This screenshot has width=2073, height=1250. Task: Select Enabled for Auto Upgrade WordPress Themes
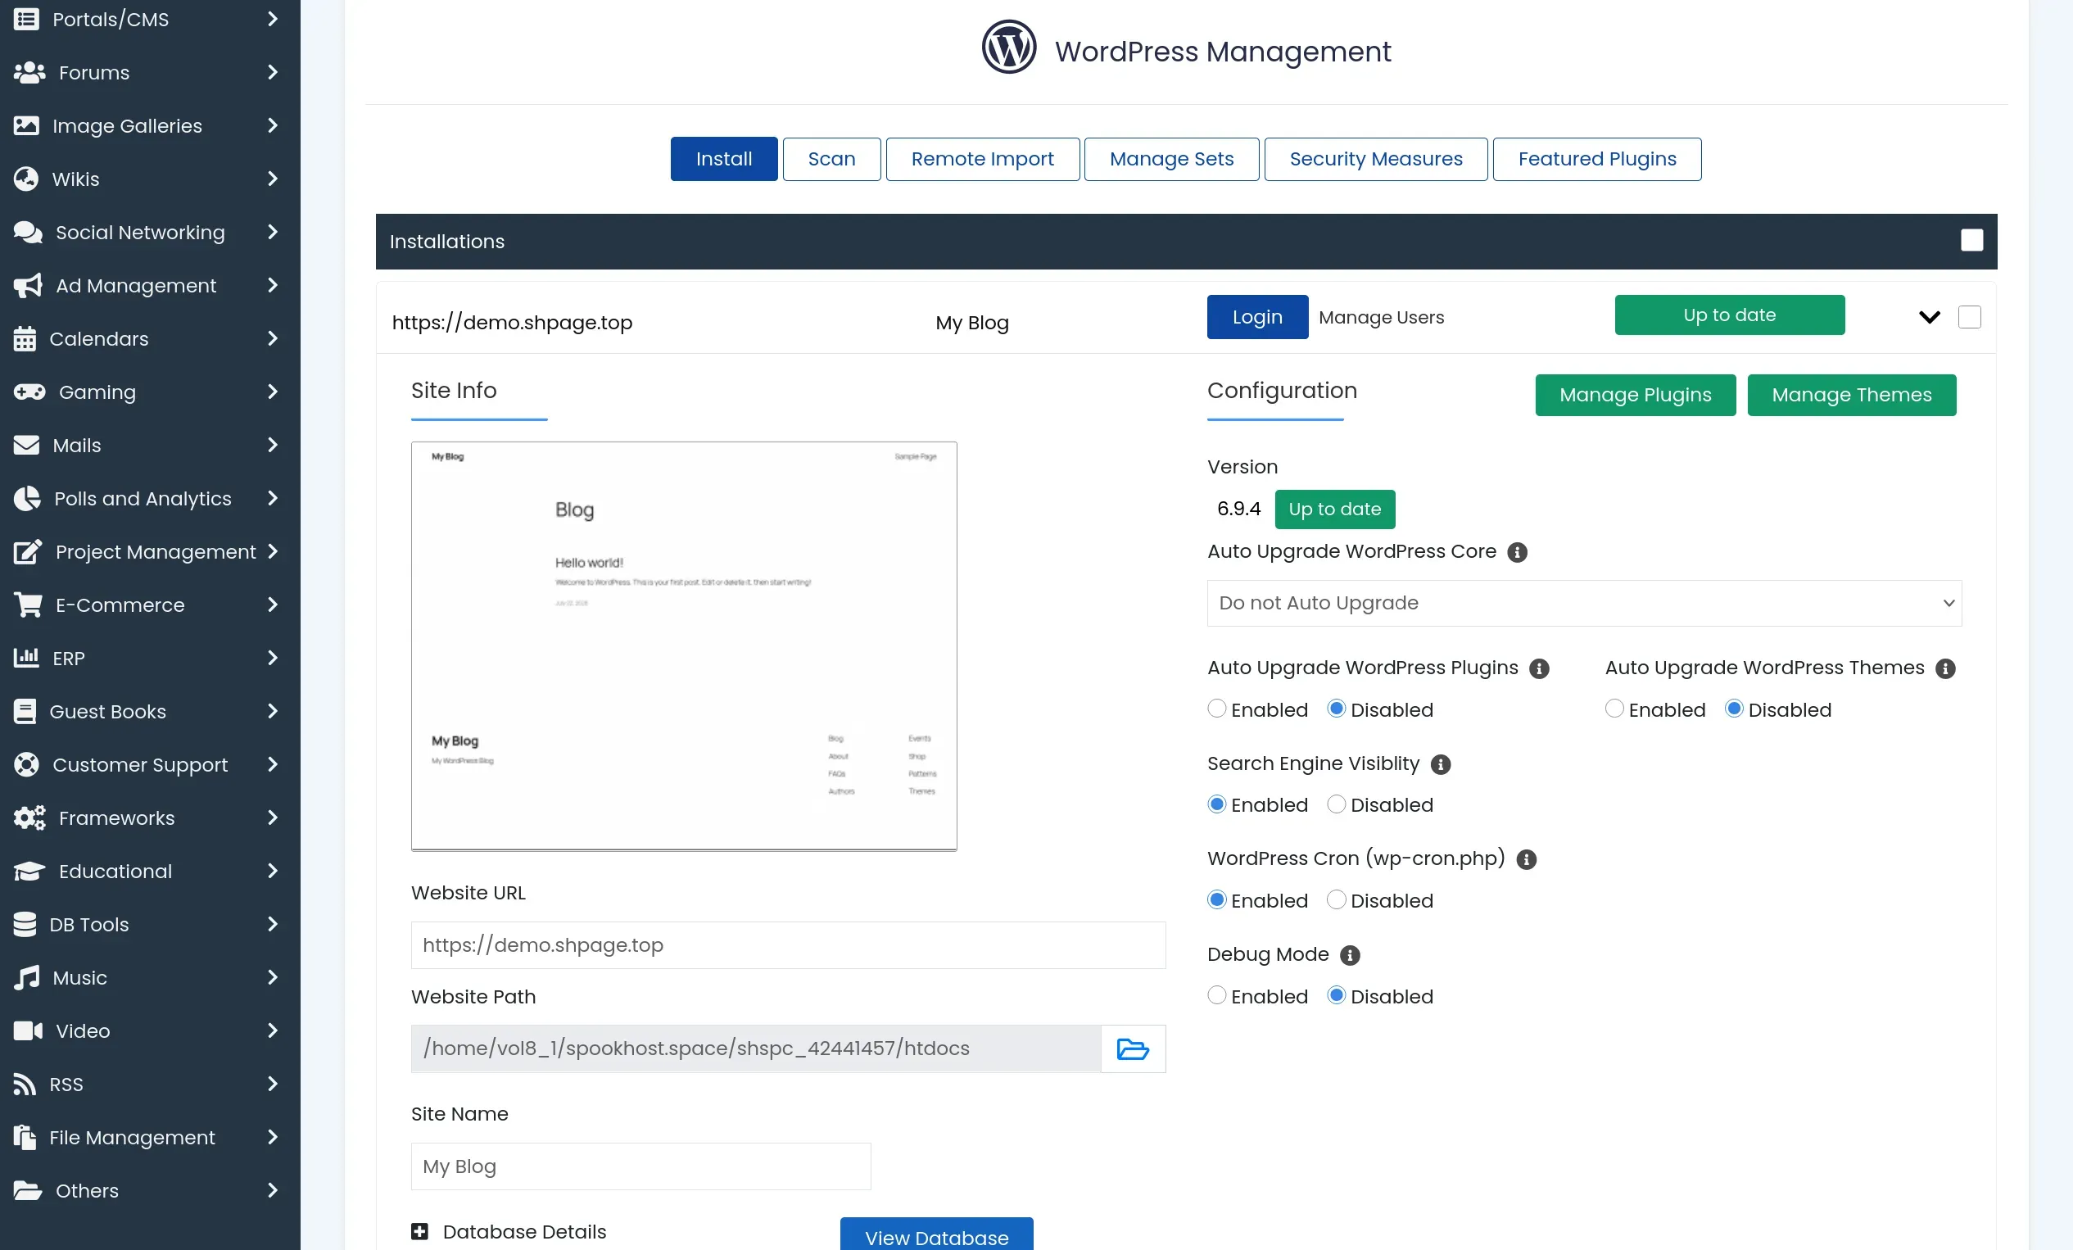(x=1614, y=709)
